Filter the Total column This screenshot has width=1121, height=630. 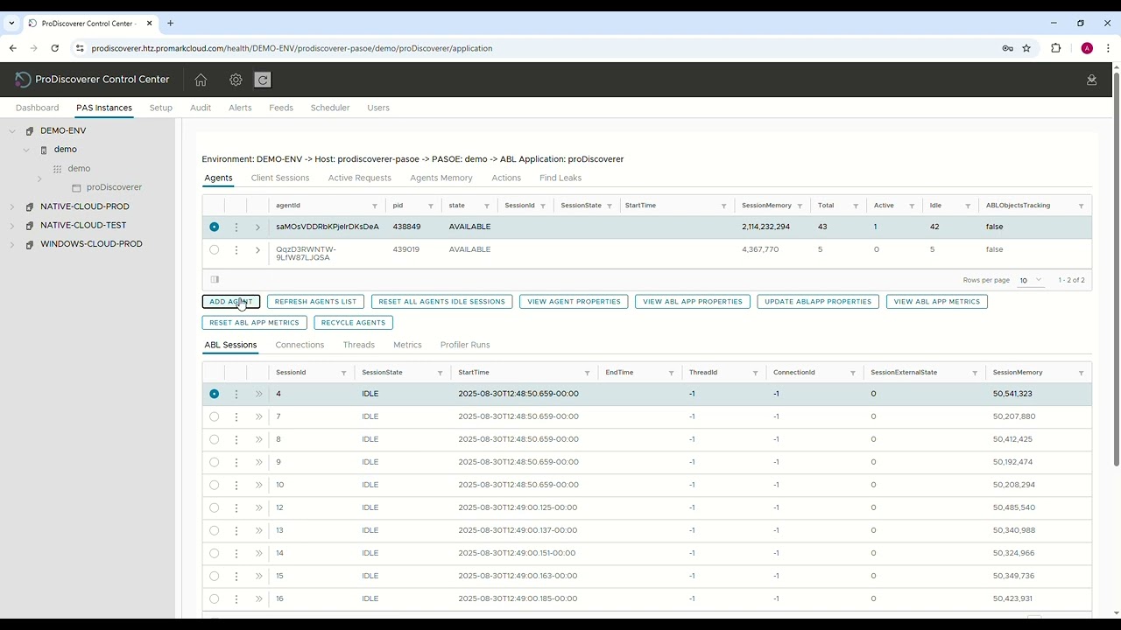[x=856, y=206]
